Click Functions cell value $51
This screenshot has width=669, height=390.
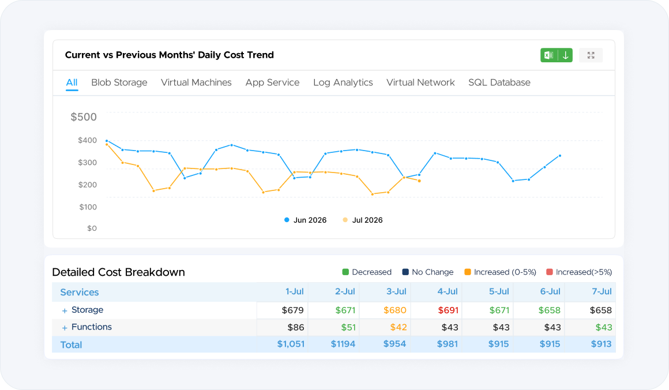pyautogui.click(x=348, y=327)
